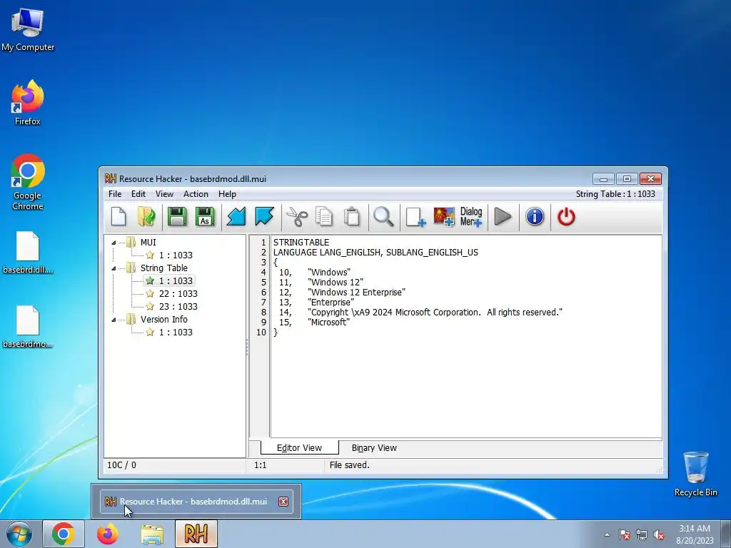This screenshot has width=731, height=548.
Task: Click the "File saved." status bar text
Action: [350, 465]
